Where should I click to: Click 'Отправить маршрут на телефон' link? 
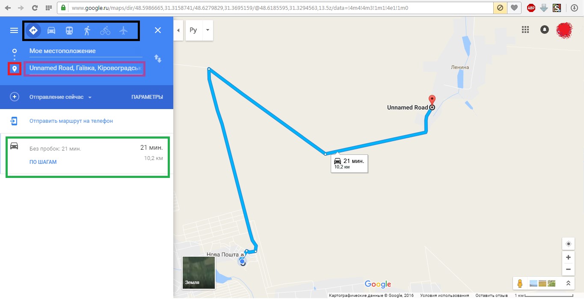tap(71, 121)
